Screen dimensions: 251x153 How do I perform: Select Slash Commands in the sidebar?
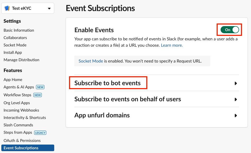click(x=18, y=125)
